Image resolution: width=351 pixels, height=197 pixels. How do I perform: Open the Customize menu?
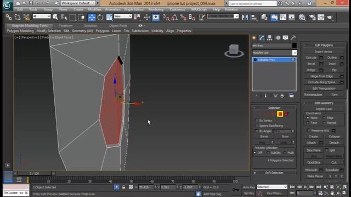coord(177,9)
